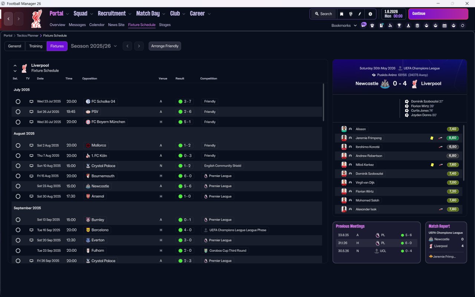This screenshot has height=297, width=475.
Task: Select the Arsenal fixture radio button
Action: click(x=18, y=196)
